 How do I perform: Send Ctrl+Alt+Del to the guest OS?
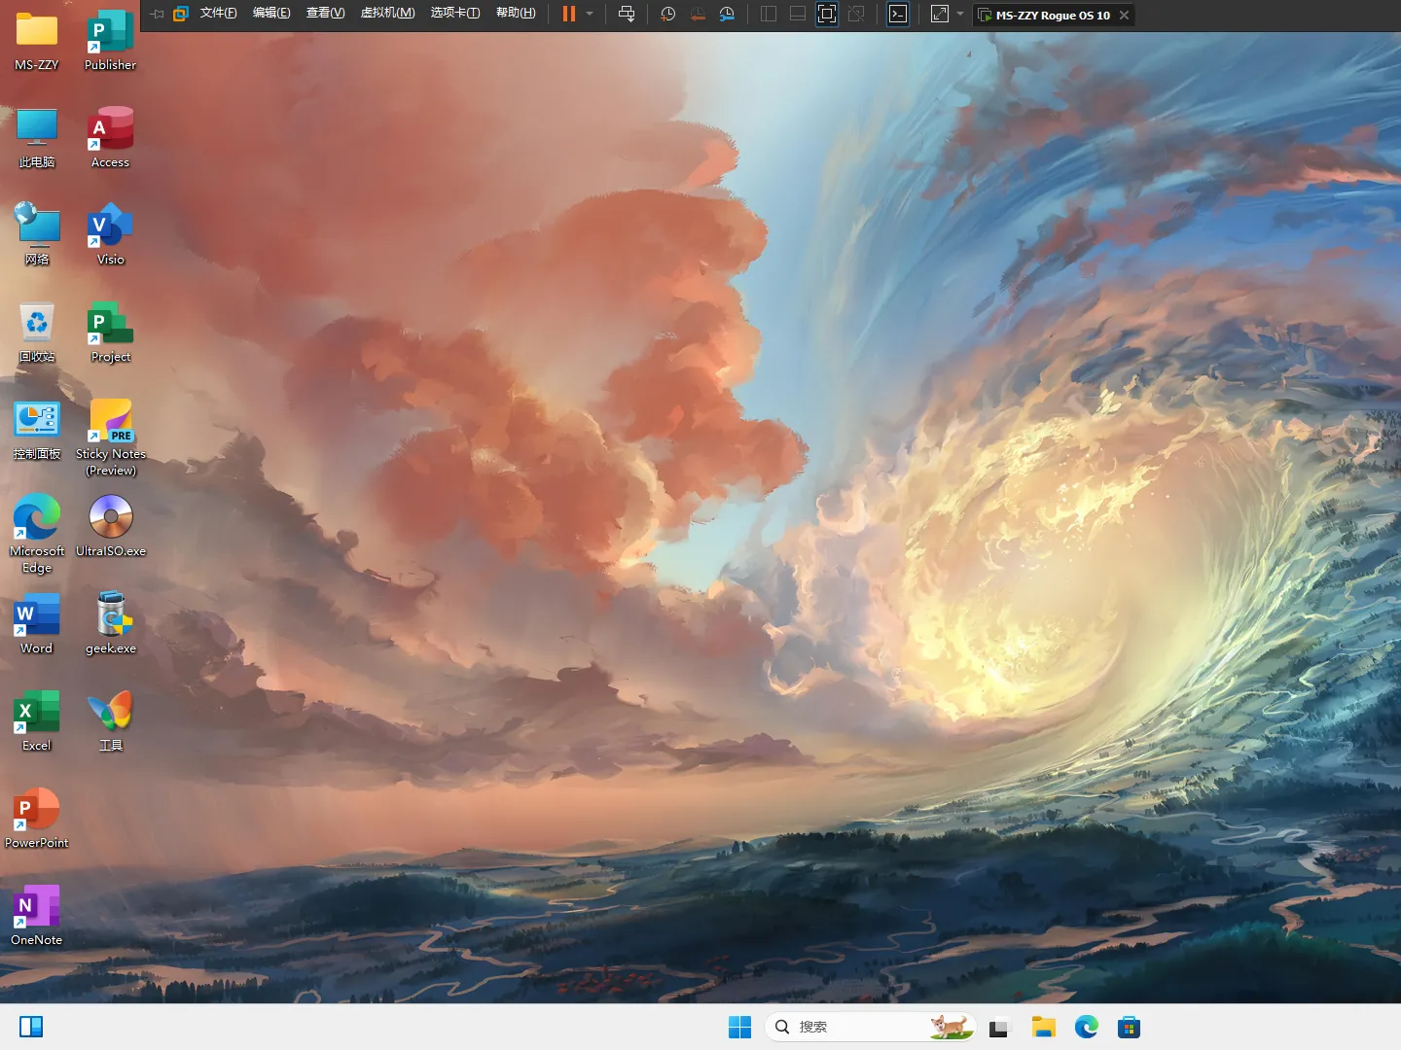[628, 14]
